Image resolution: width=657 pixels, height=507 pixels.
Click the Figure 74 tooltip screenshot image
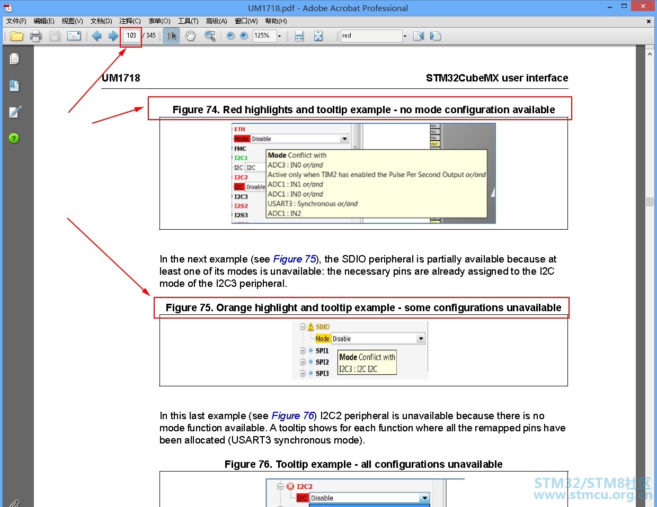pyautogui.click(x=363, y=174)
